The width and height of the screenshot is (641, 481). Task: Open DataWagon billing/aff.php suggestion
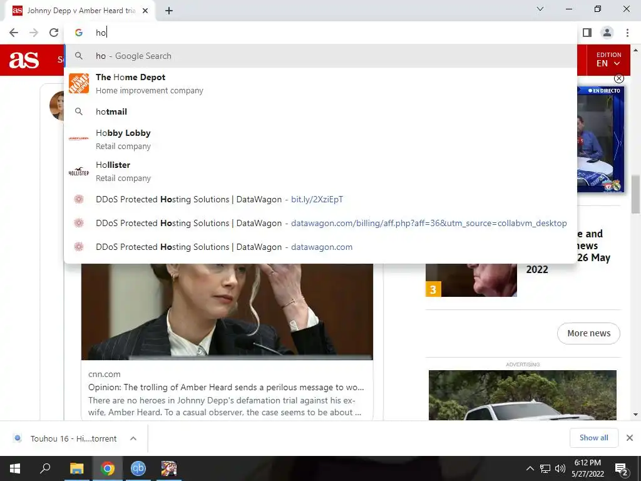coord(320,223)
